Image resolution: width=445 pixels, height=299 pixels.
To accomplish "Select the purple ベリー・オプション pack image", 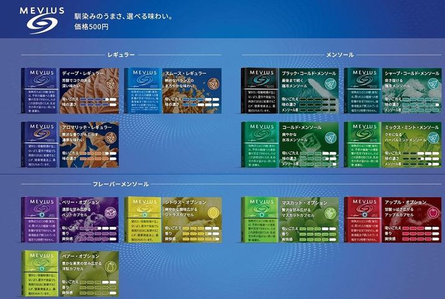I will coord(40,219).
